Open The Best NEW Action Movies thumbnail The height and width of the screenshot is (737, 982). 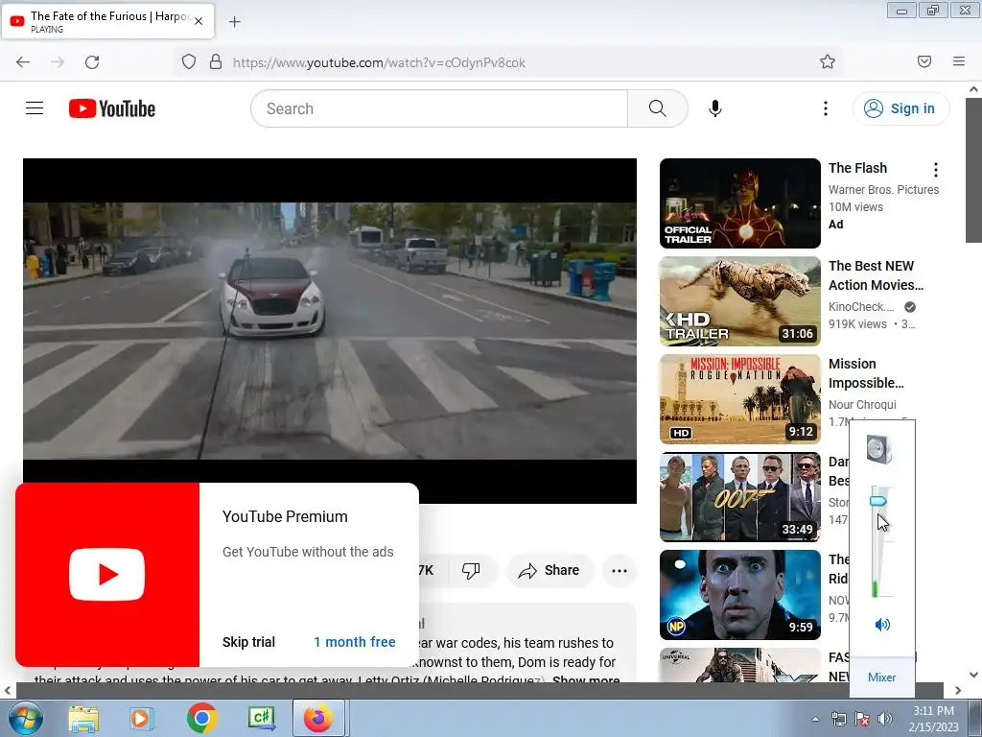click(740, 301)
